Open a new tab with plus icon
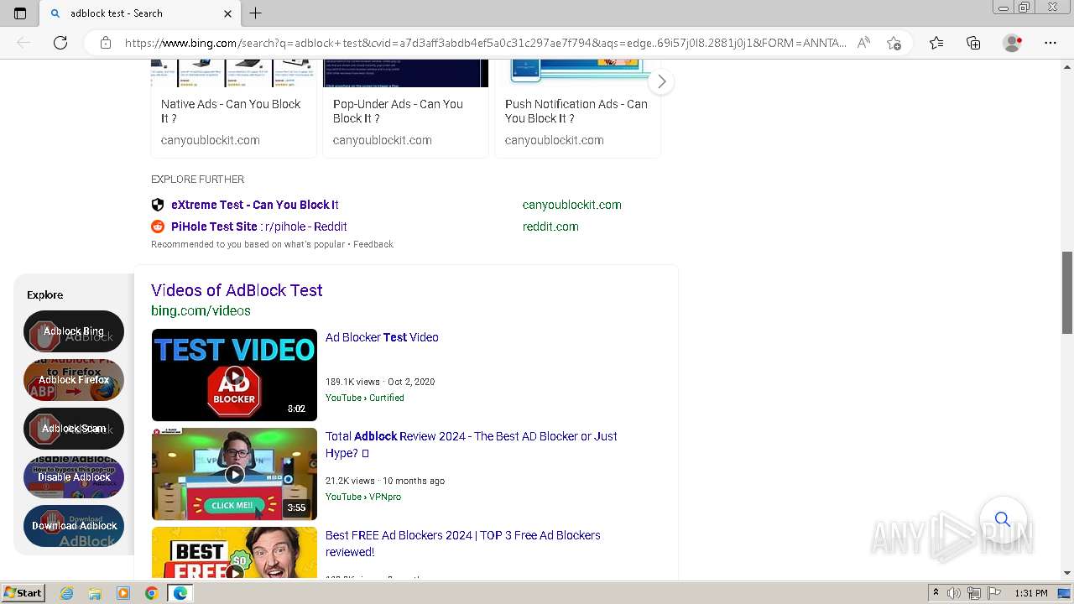The width and height of the screenshot is (1074, 604). point(256,13)
